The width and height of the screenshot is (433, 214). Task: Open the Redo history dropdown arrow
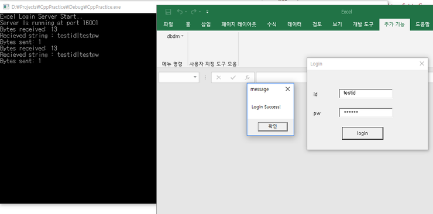tap(200, 12)
